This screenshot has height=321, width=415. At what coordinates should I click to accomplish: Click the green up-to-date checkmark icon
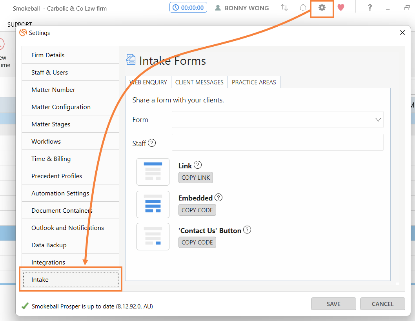click(25, 306)
